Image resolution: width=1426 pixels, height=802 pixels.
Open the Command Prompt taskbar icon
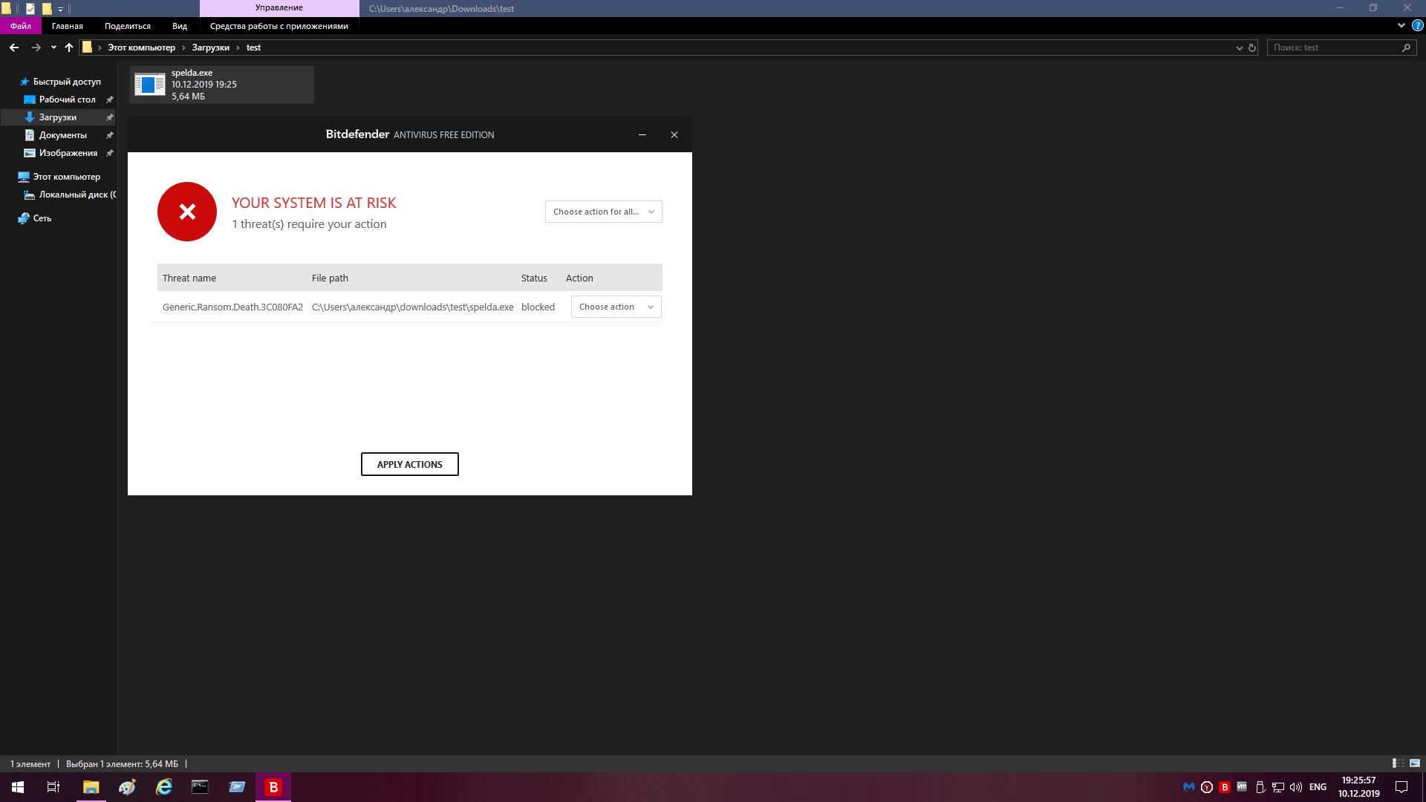pos(200,787)
